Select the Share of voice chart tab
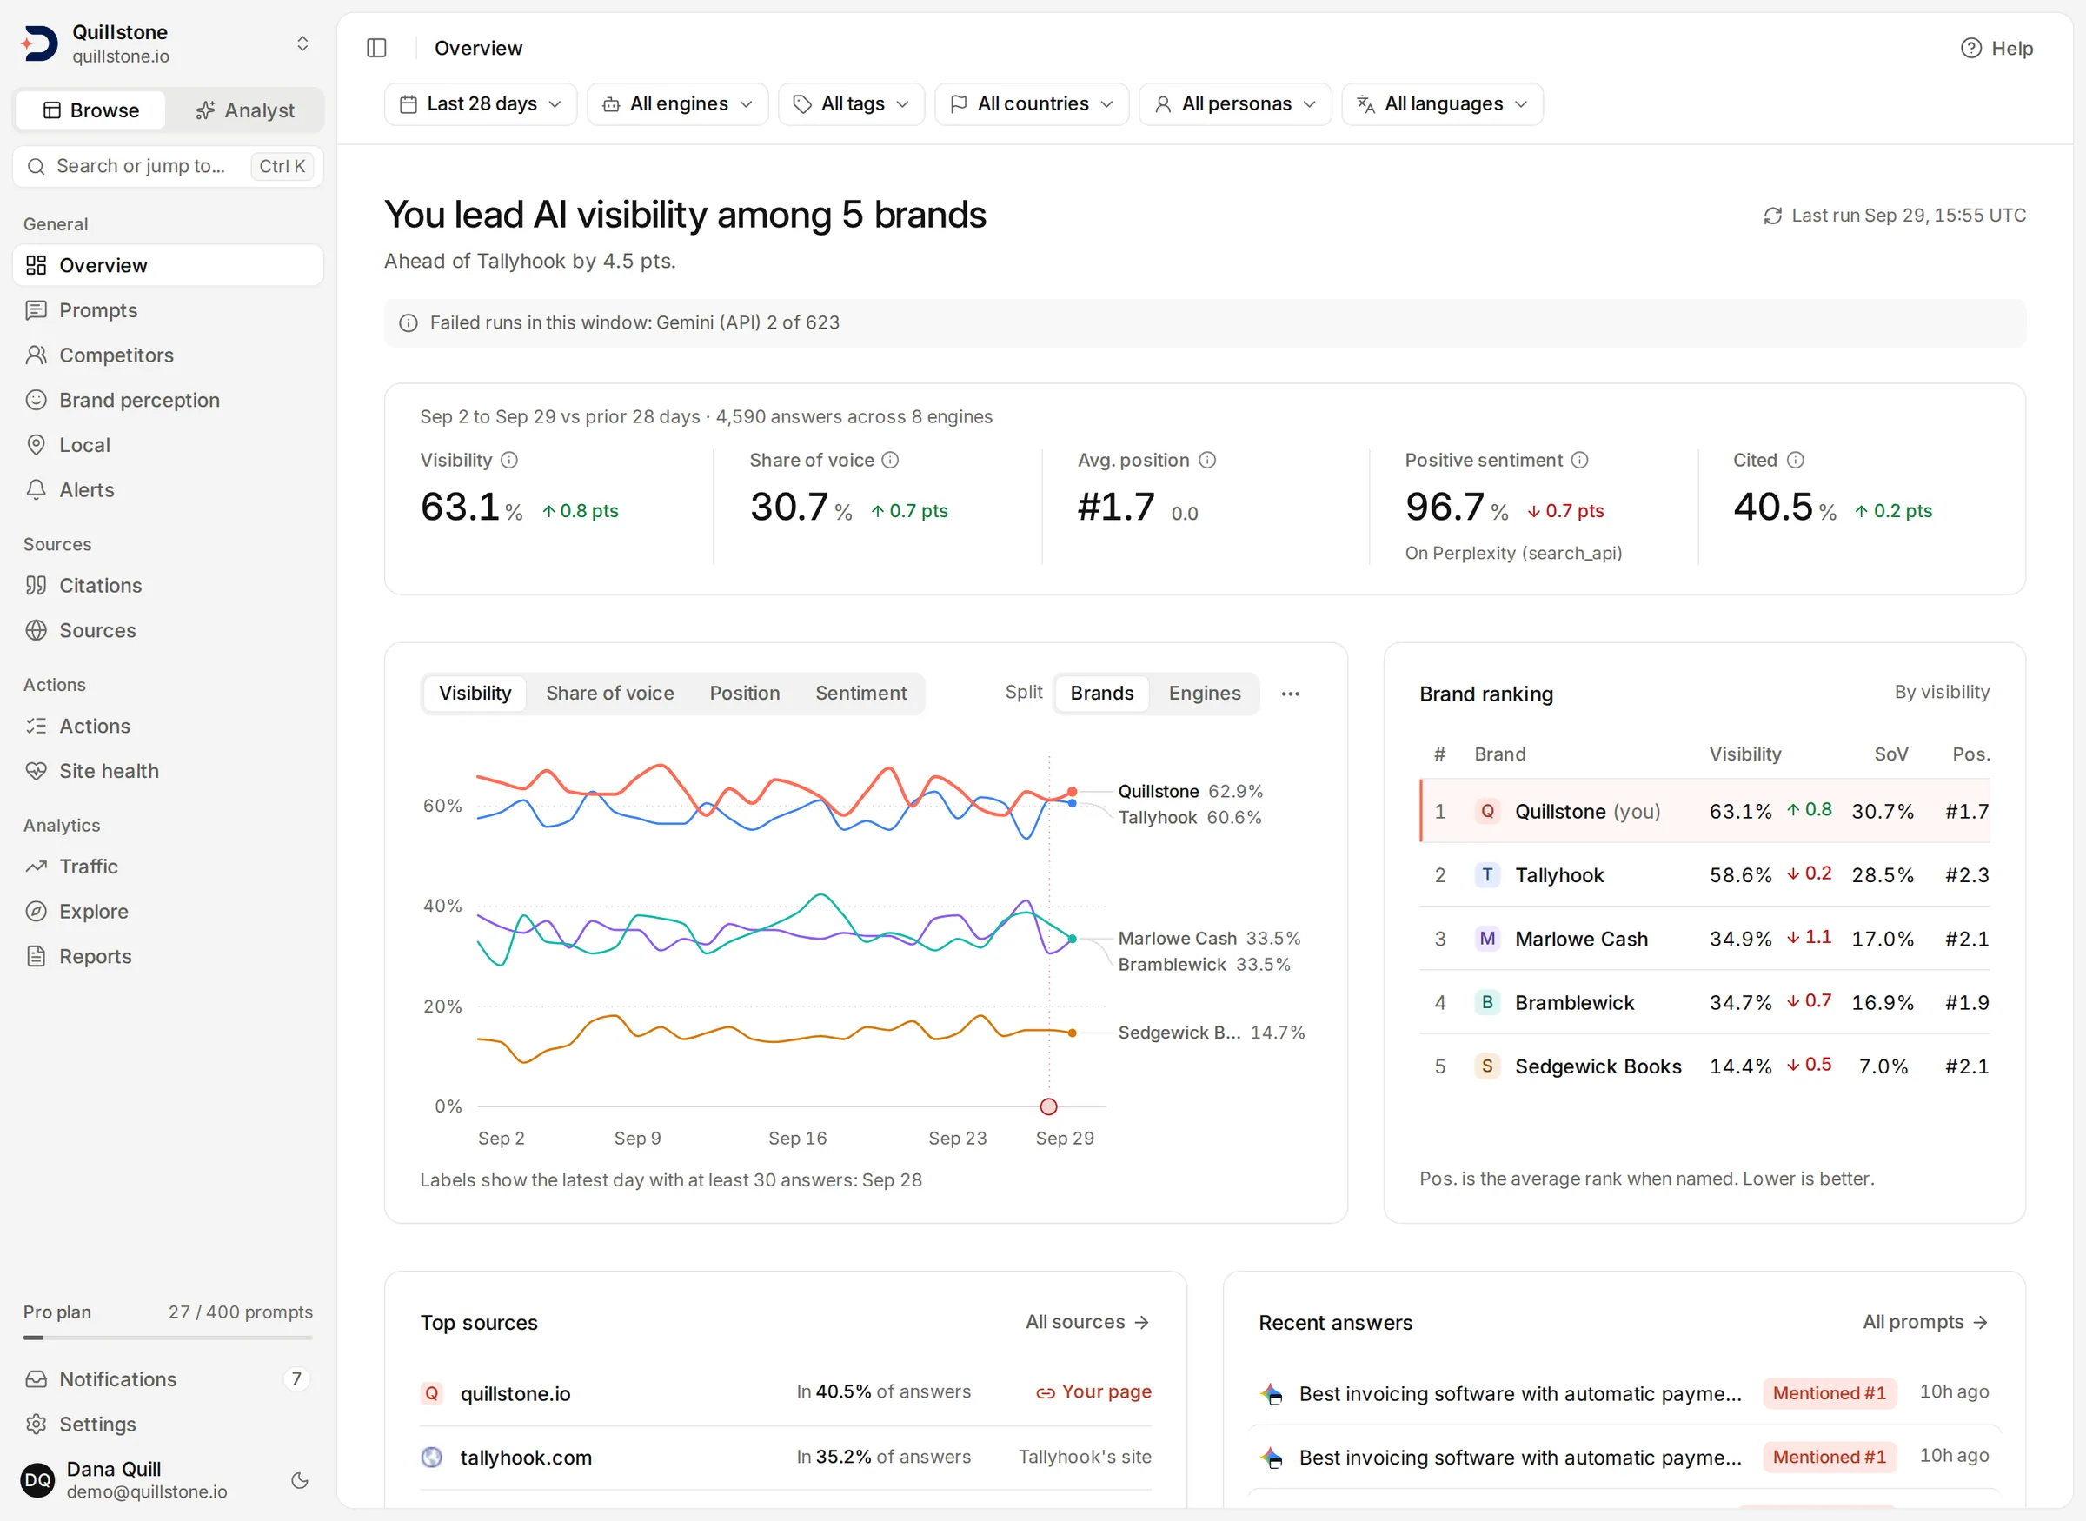This screenshot has height=1521, width=2086. (x=609, y=694)
